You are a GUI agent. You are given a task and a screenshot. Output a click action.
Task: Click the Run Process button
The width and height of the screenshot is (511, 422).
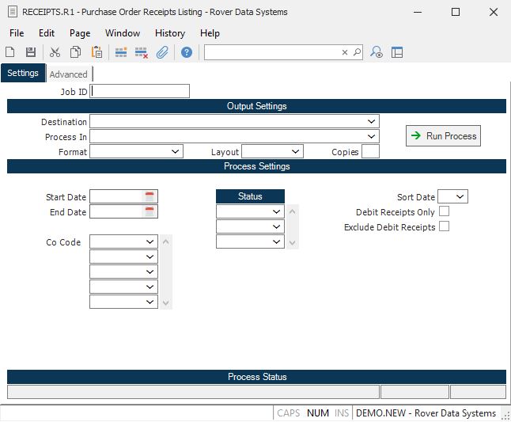443,136
